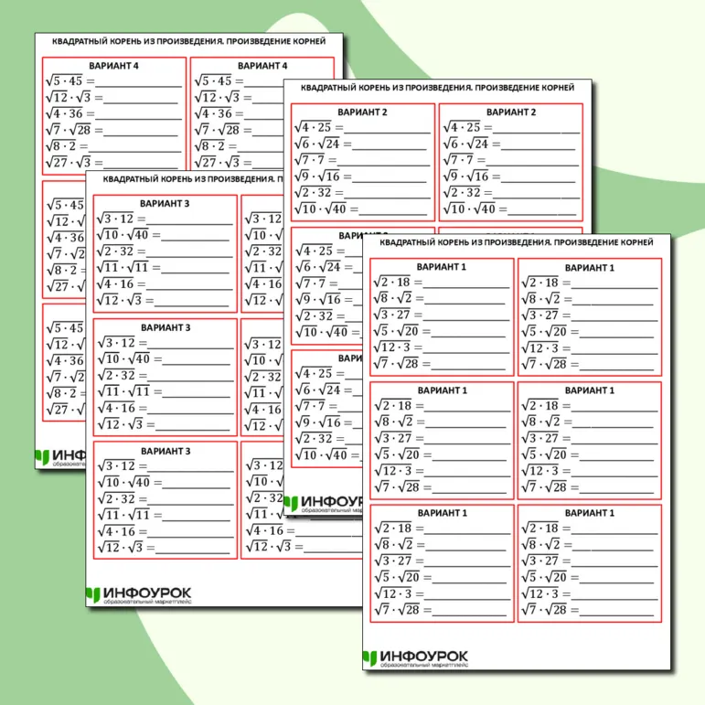Click 'ВАРИАНТ 1' heading of the upper-right card
705x705 pixels.
click(x=590, y=268)
